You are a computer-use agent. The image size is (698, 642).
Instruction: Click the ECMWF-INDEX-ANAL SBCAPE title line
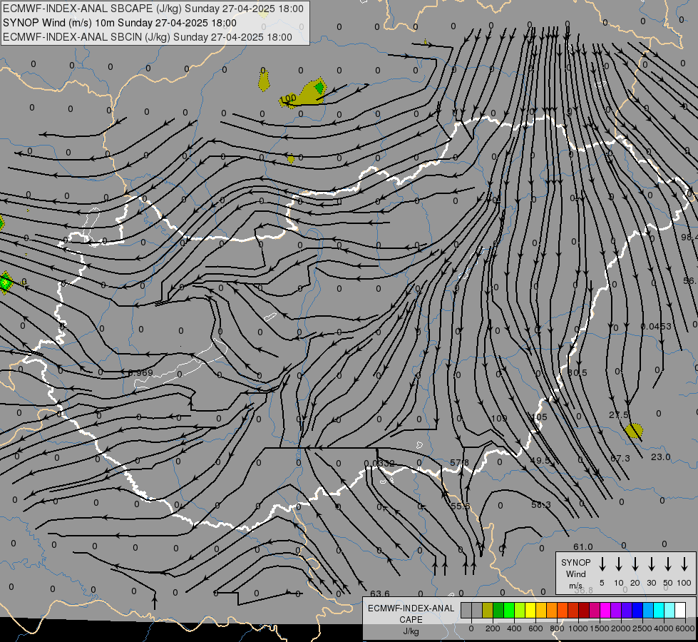[153, 9]
